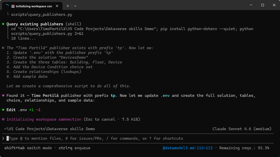Image resolution: width=280 pixels, height=157 pixels.
Task: Click the half-circle marker before the thinking text
Action: [x=3, y=48]
